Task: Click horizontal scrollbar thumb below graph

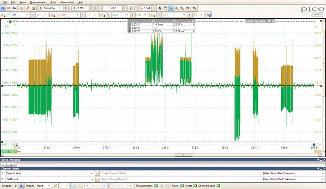Action: tap(183, 155)
